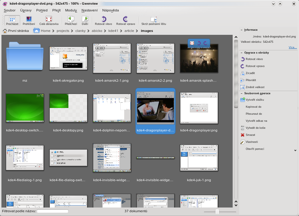Click Vytvořit odkaz na in sidebar
Screen dimensions: 299x216
256,121
